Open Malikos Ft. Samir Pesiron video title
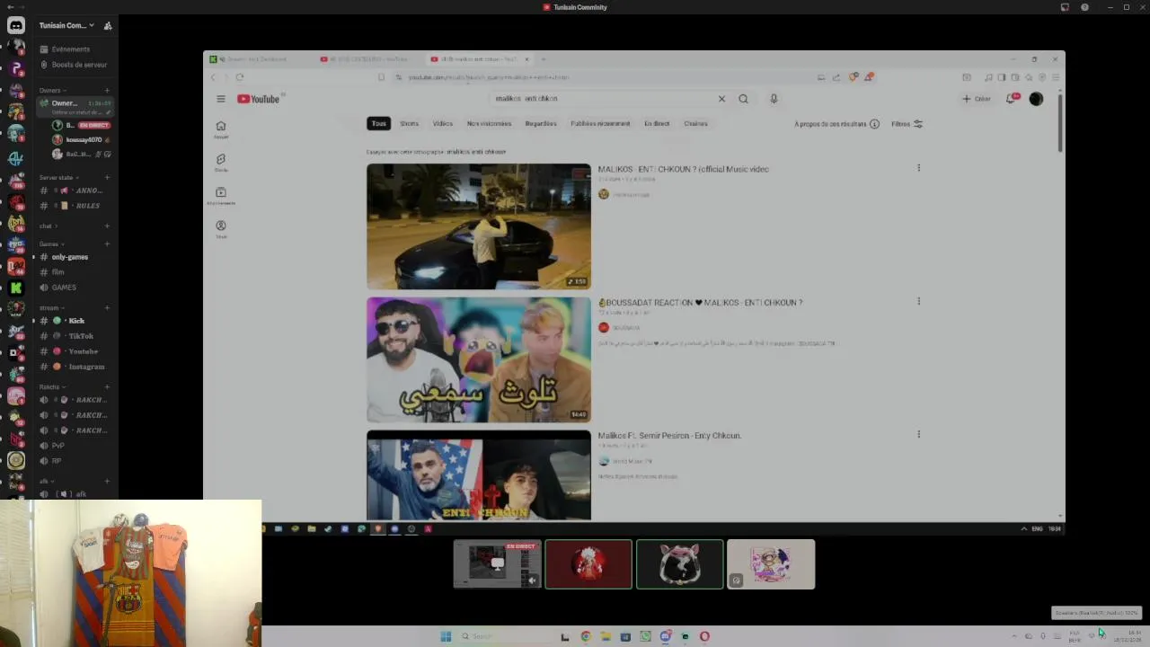 tap(669, 436)
